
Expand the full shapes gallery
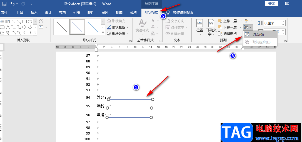click(x=35, y=33)
